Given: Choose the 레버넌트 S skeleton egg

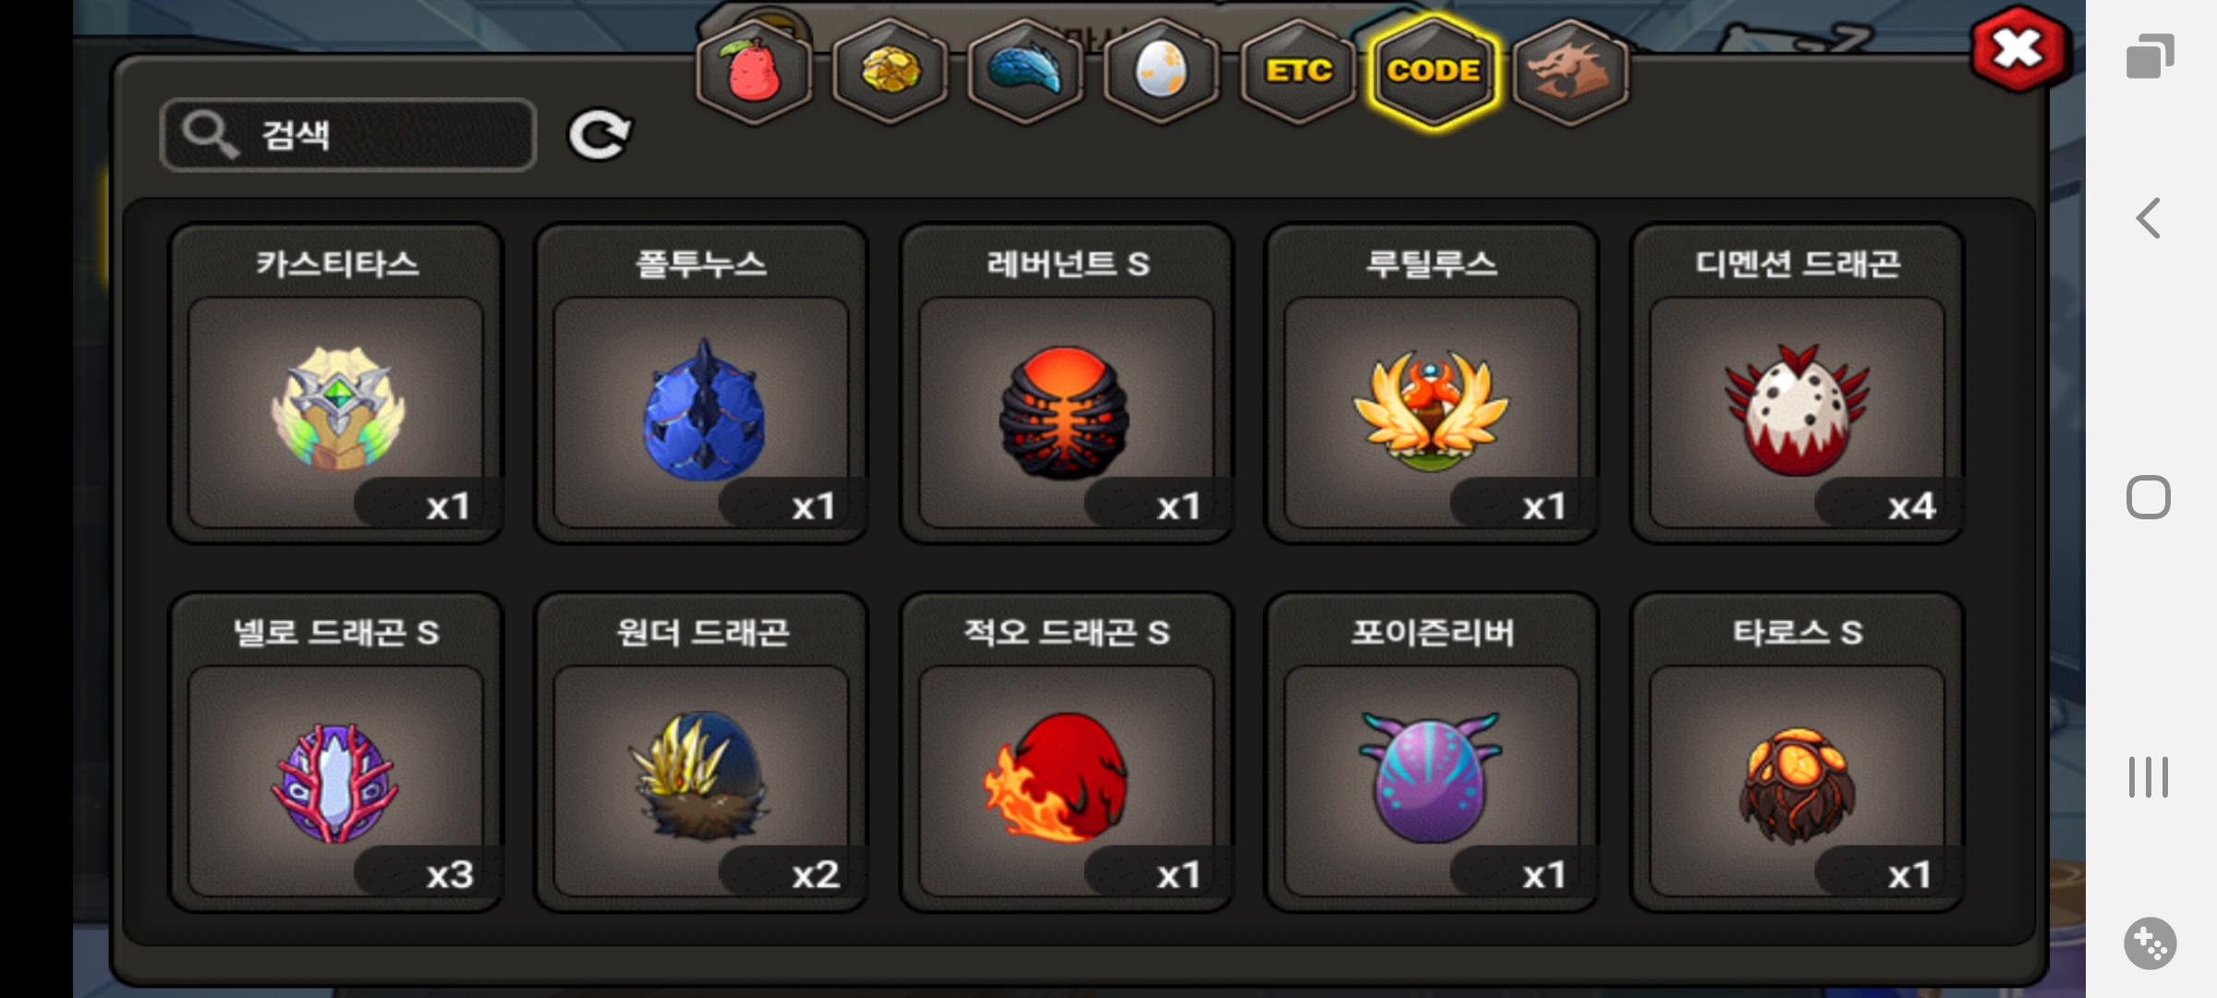Looking at the screenshot, I should pyautogui.click(x=1066, y=383).
